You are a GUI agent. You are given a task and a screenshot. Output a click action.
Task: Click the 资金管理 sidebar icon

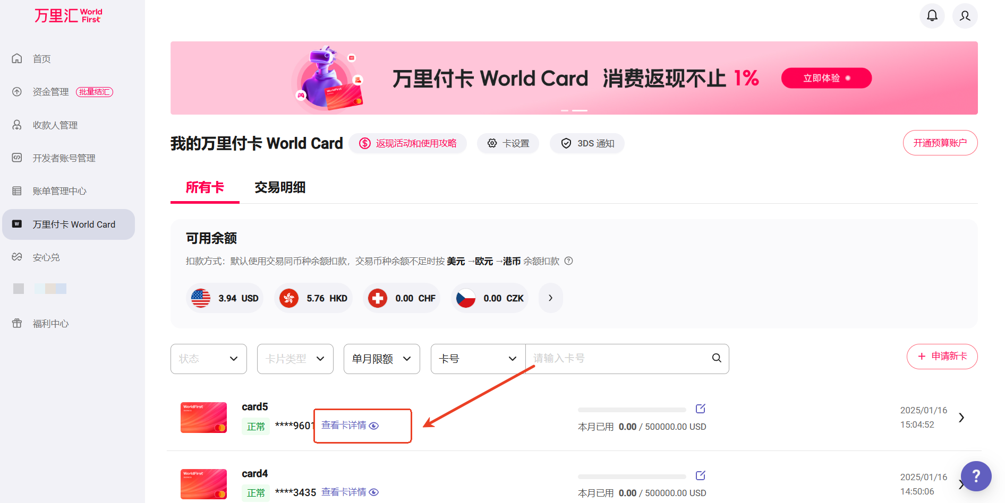click(17, 92)
